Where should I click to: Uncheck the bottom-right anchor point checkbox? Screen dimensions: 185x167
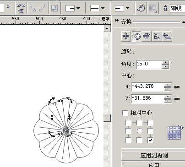pos(150,140)
